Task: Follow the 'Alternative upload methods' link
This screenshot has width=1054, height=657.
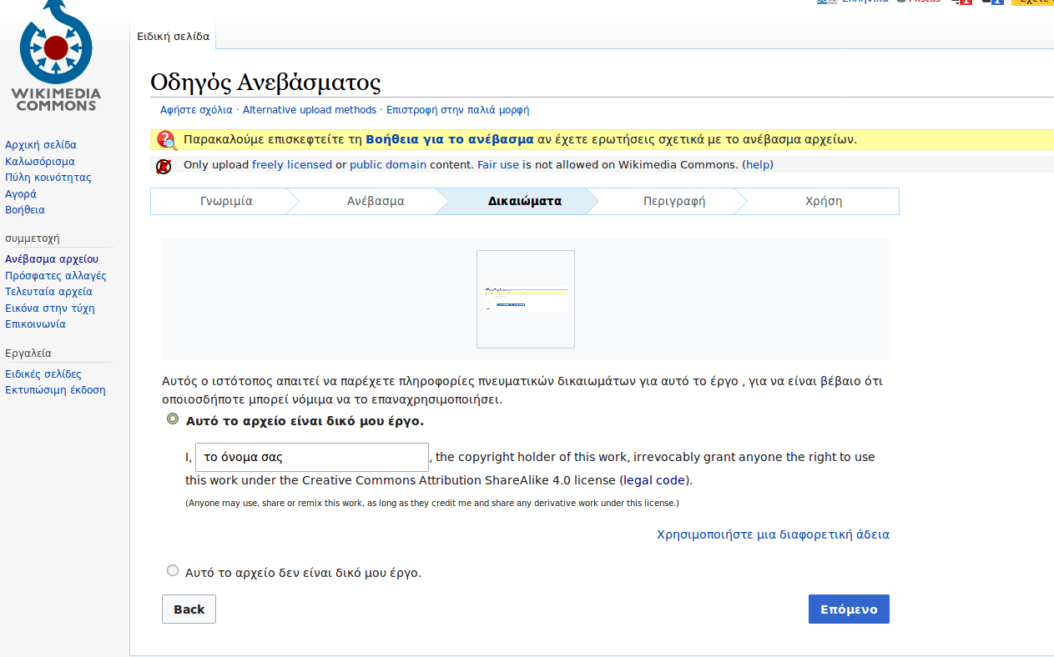Action: point(310,110)
